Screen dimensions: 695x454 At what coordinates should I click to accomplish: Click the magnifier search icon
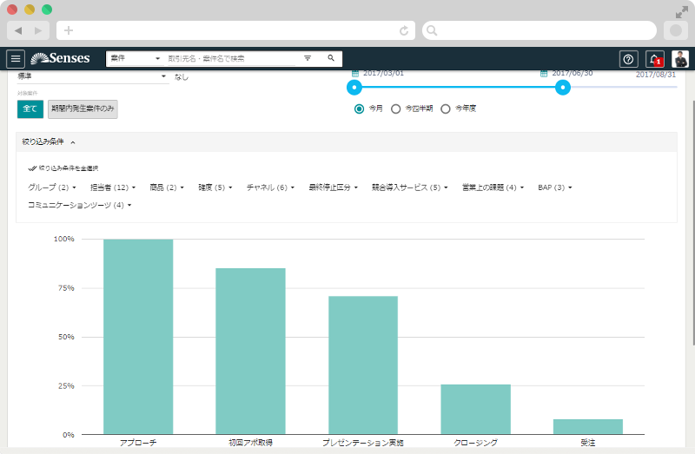click(331, 58)
